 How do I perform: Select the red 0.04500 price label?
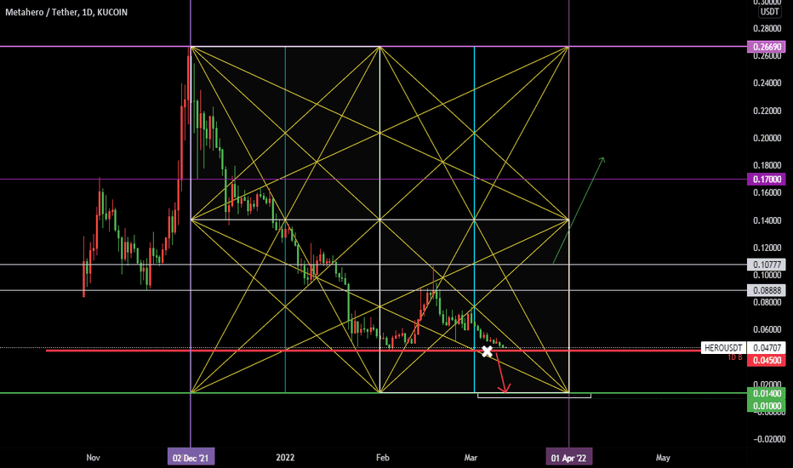pos(767,360)
